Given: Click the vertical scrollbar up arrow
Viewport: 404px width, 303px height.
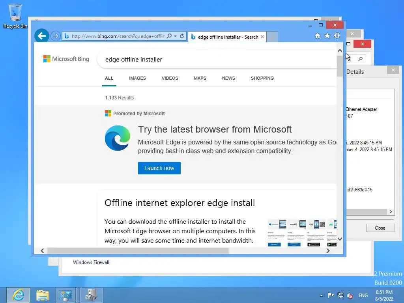Looking at the screenshot, I should (x=340, y=51).
